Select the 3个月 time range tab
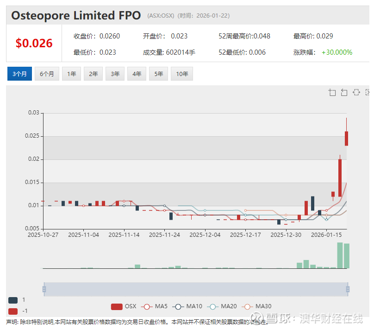Image resolution: width=374 pixels, height=330 pixels. 19,74
